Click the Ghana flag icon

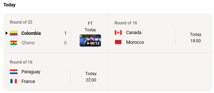pyautogui.click(x=14, y=43)
